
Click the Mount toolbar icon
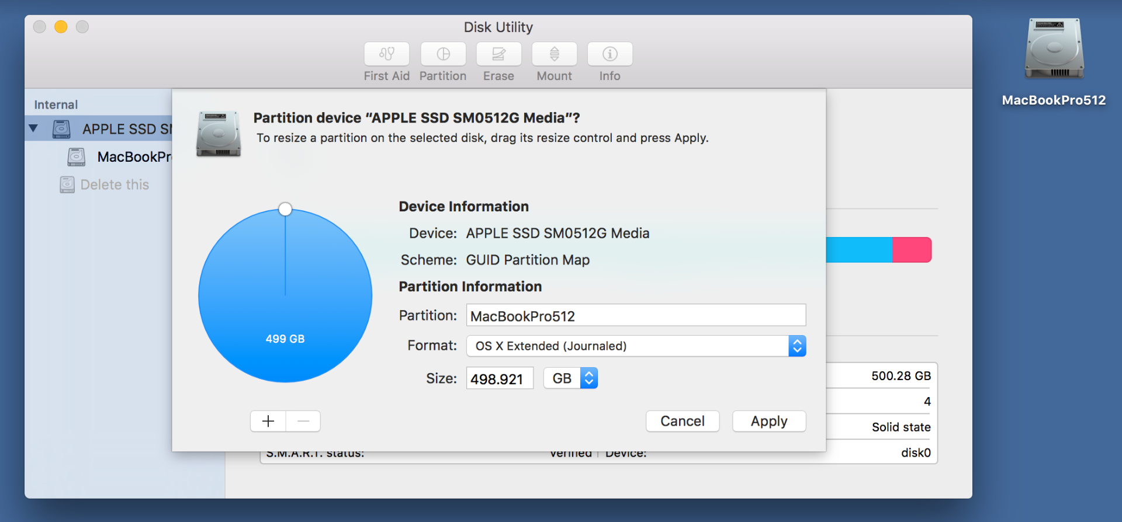(x=554, y=54)
